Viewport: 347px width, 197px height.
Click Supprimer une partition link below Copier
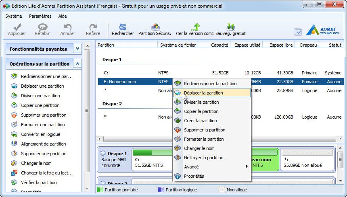[44, 115]
